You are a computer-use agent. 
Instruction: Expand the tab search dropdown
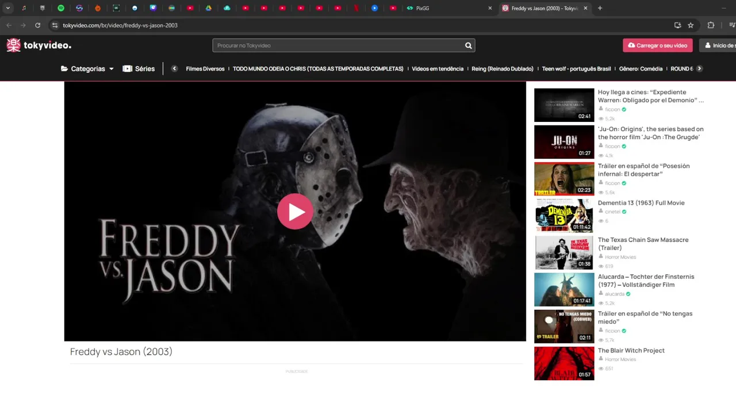point(7,8)
